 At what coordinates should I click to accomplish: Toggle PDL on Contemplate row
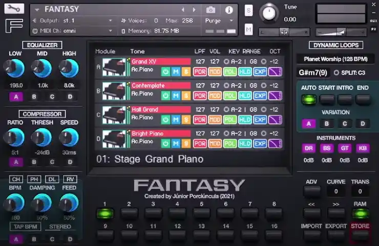(229, 95)
